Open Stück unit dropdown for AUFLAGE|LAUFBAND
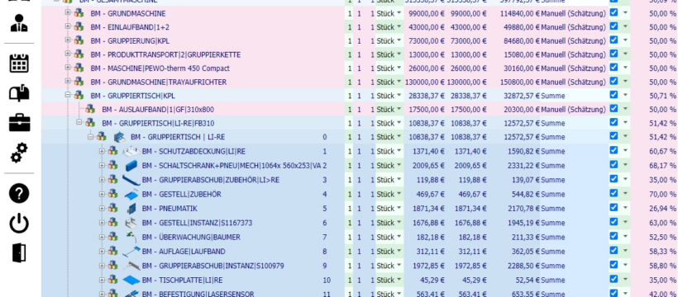The height and width of the screenshot is (297, 678). (399, 252)
